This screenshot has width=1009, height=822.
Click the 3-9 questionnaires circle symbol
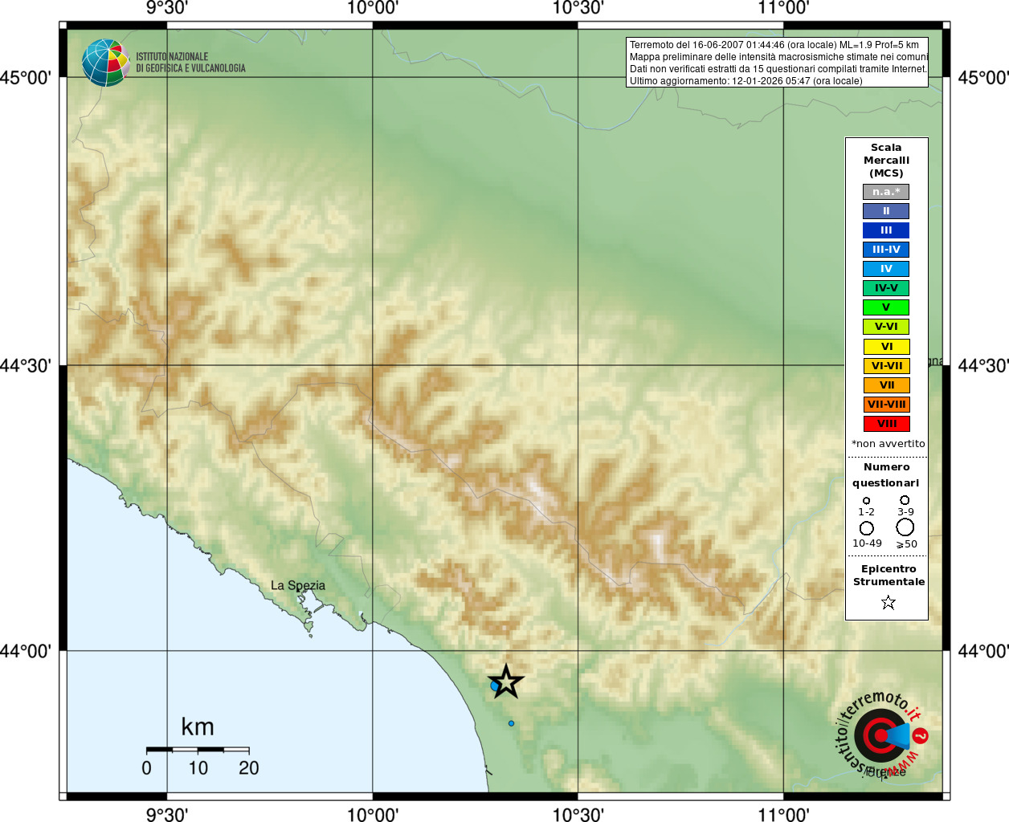coord(905,500)
